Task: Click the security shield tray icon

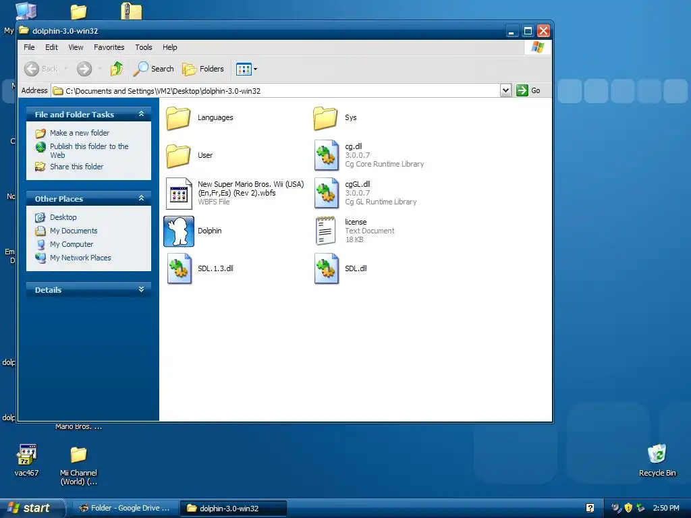Action: point(628,508)
